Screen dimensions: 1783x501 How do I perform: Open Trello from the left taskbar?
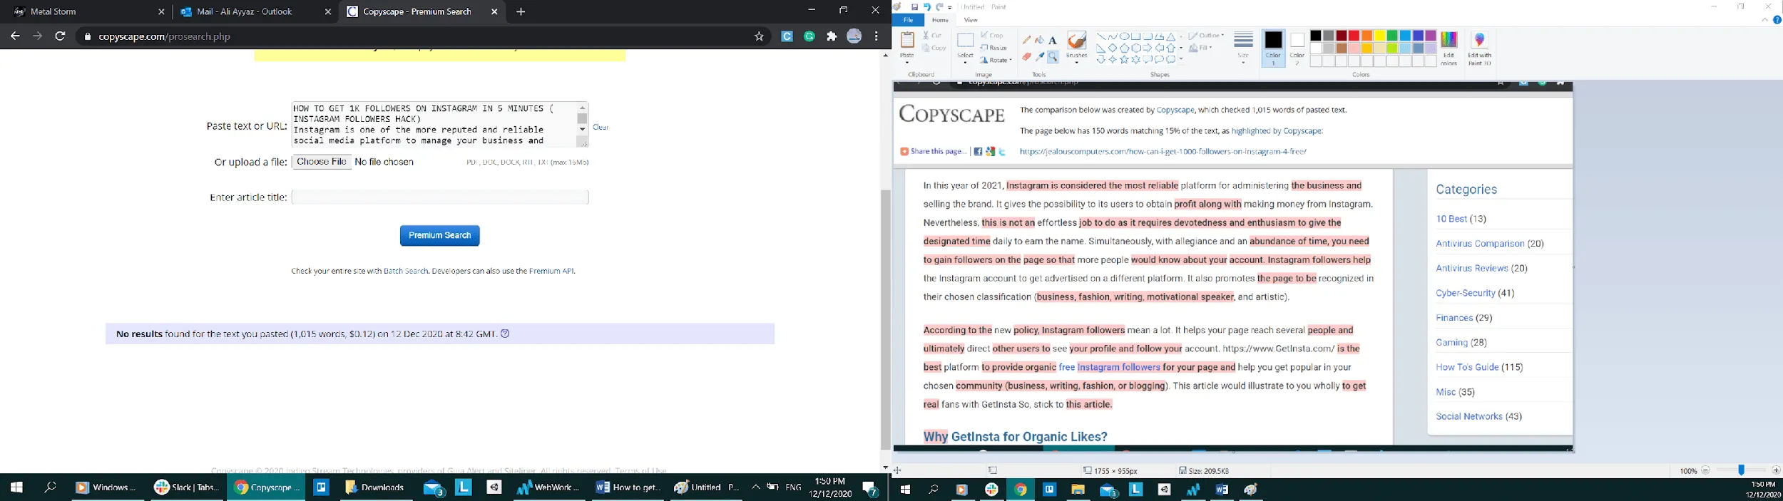[x=322, y=487]
